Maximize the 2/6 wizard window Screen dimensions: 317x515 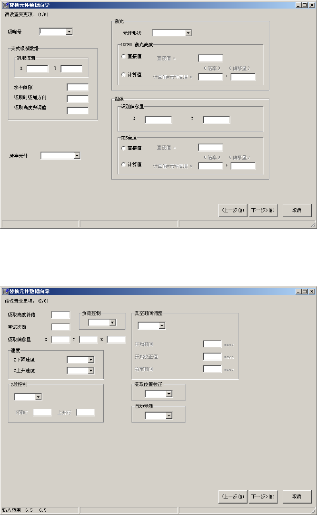coord(304,292)
